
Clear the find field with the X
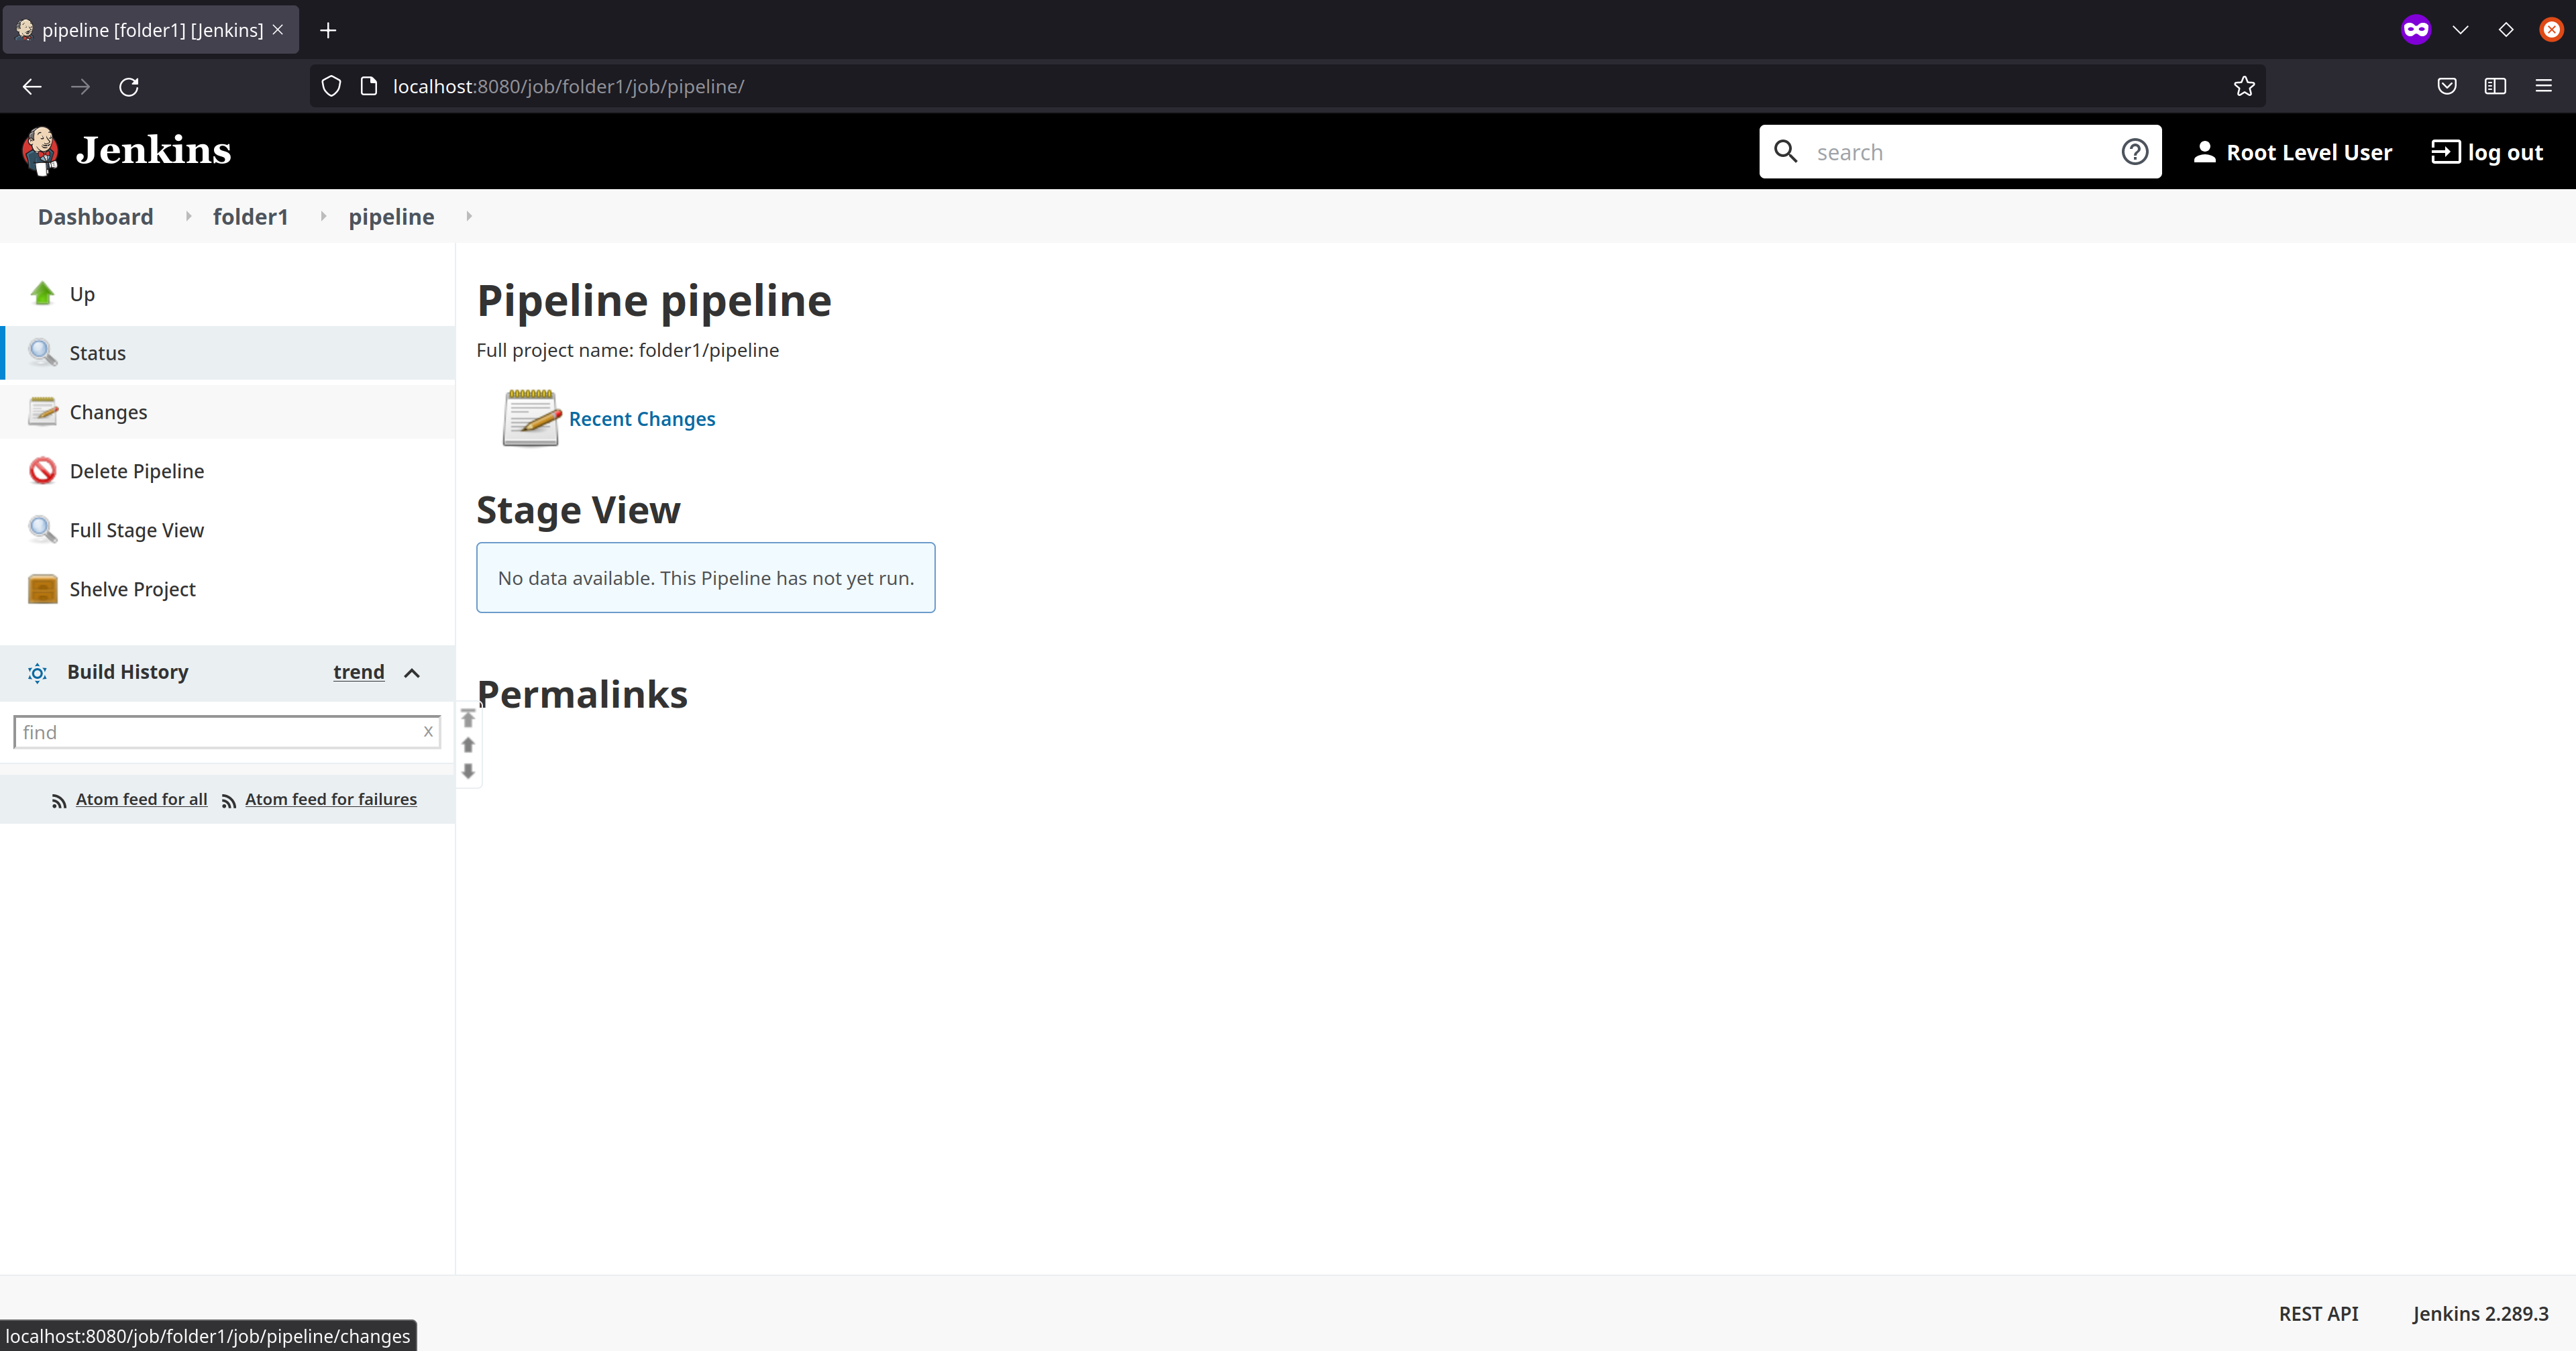click(x=429, y=732)
